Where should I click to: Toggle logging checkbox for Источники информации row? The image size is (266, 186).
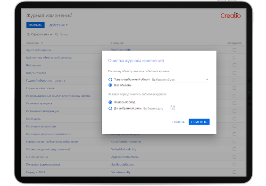(x=234, y=111)
